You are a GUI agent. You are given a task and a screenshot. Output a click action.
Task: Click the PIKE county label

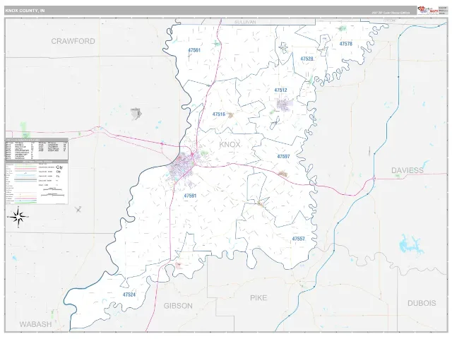(258, 298)
